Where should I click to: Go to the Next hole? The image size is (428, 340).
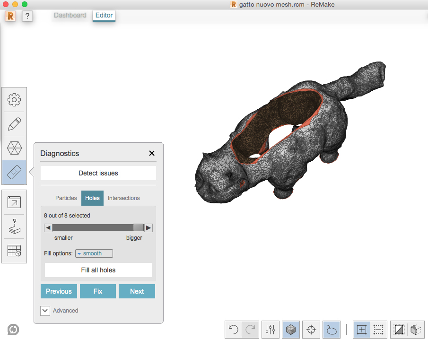pyautogui.click(x=137, y=291)
